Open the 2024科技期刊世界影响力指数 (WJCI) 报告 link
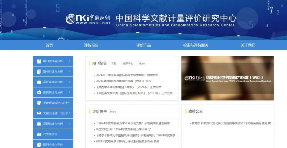This screenshot has width=287, height=148. (x=123, y=81)
